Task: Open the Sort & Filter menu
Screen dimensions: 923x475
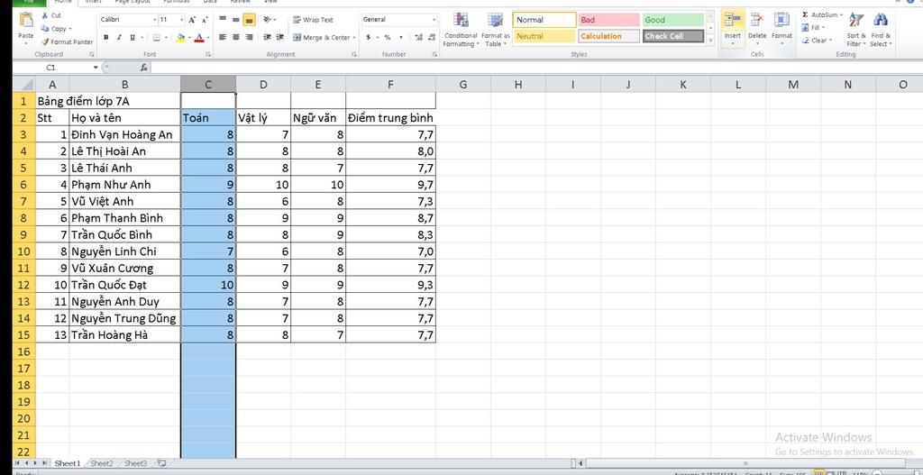Action: [856, 30]
